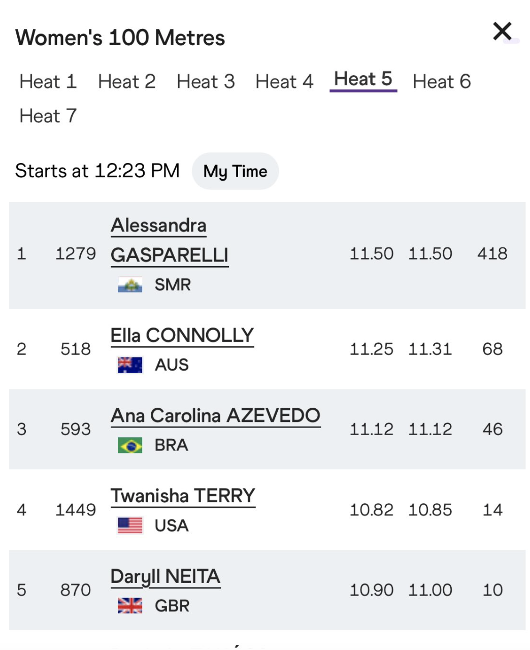530x650 pixels.
Task: Select the Heat 4 tab
Action: [x=284, y=81]
